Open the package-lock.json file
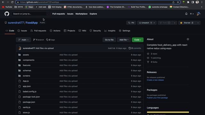 click(x=31, y=97)
